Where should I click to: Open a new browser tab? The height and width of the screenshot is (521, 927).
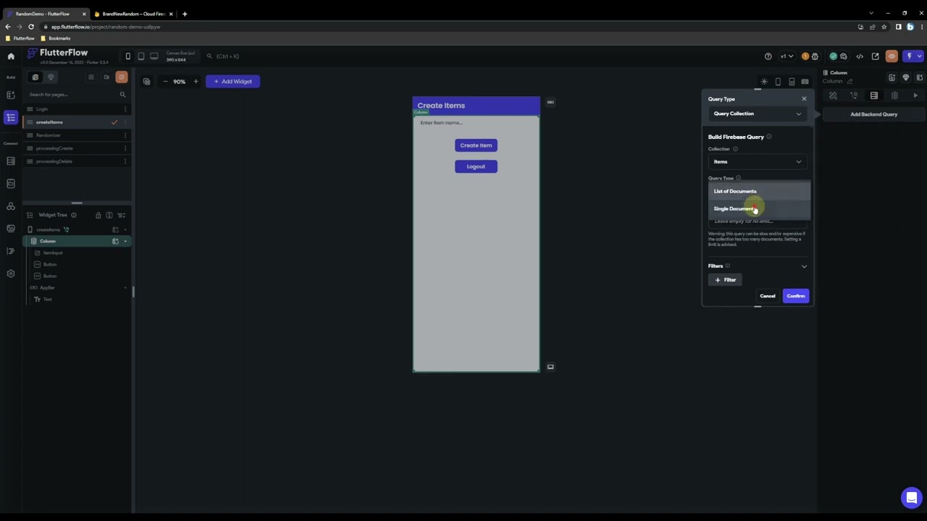pyautogui.click(x=185, y=14)
